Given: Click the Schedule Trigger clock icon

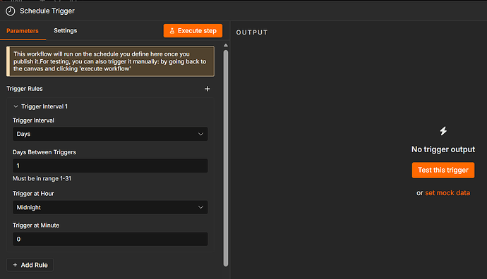Looking at the screenshot, I should pos(11,11).
